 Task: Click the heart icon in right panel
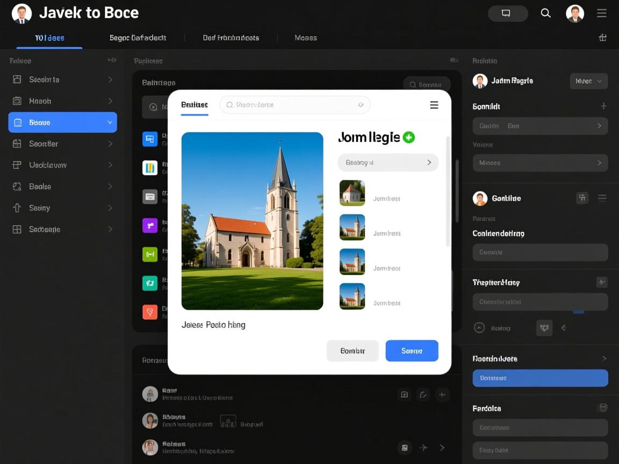tap(544, 328)
